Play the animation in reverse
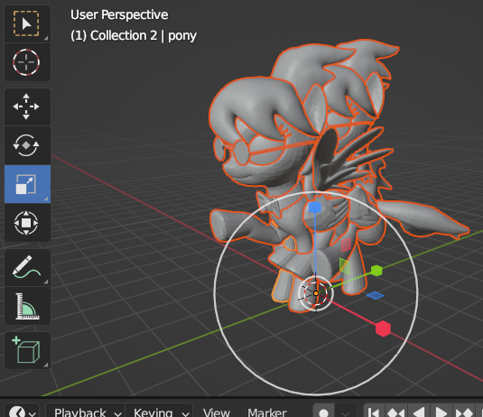Viewport: 483px width, 417px height. tap(419, 412)
